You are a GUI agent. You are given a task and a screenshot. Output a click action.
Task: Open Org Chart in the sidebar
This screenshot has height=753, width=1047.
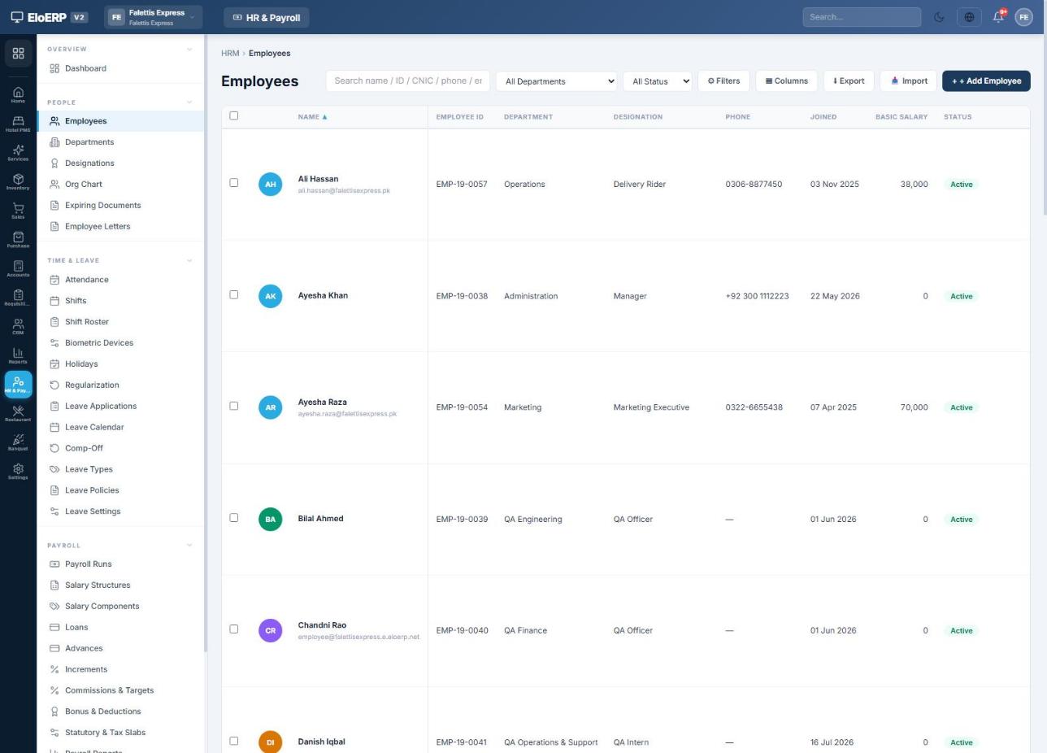(x=120, y=185)
